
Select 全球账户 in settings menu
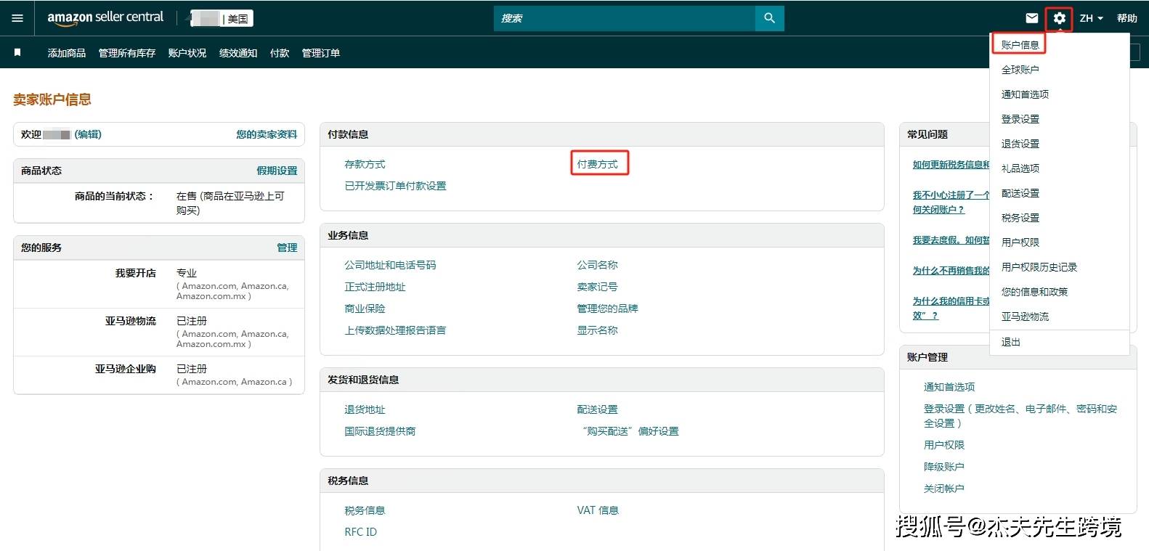tap(1020, 70)
